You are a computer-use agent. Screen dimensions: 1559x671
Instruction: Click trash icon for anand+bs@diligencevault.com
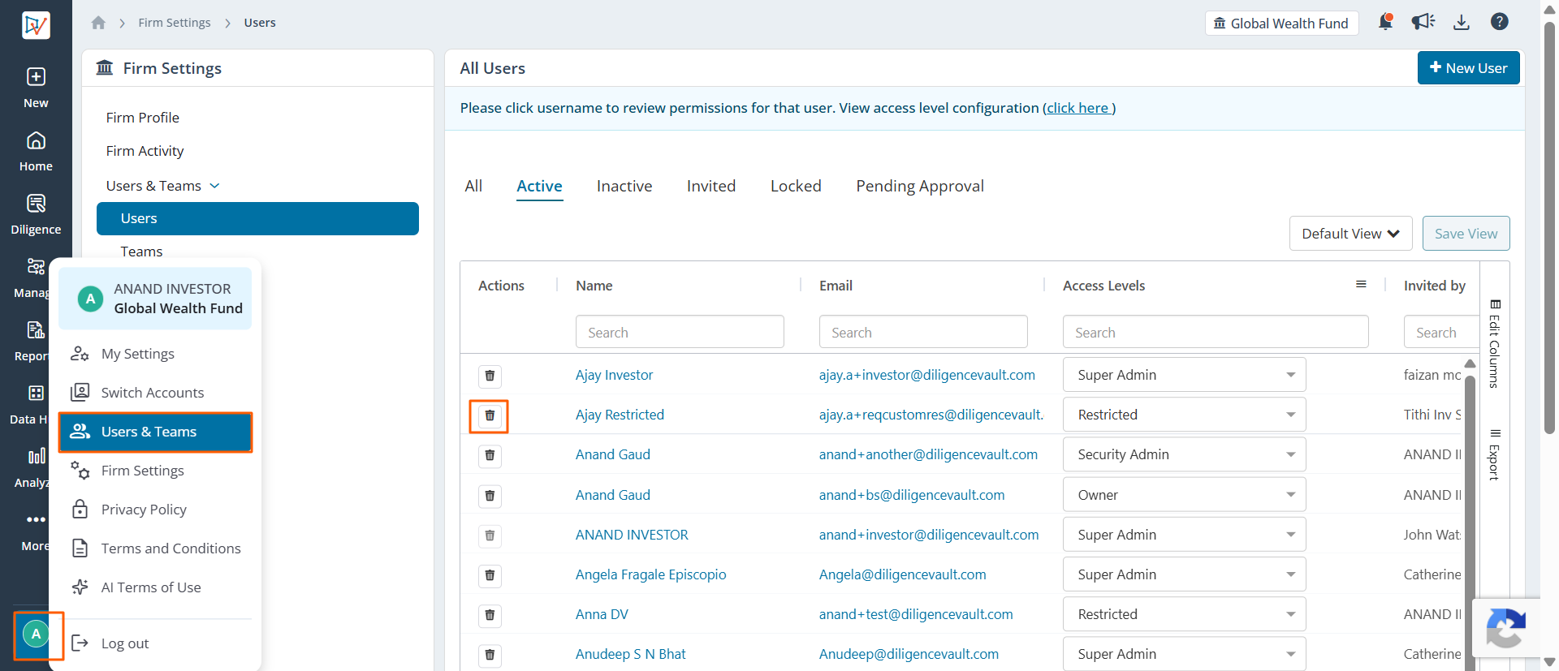click(490, 495)
